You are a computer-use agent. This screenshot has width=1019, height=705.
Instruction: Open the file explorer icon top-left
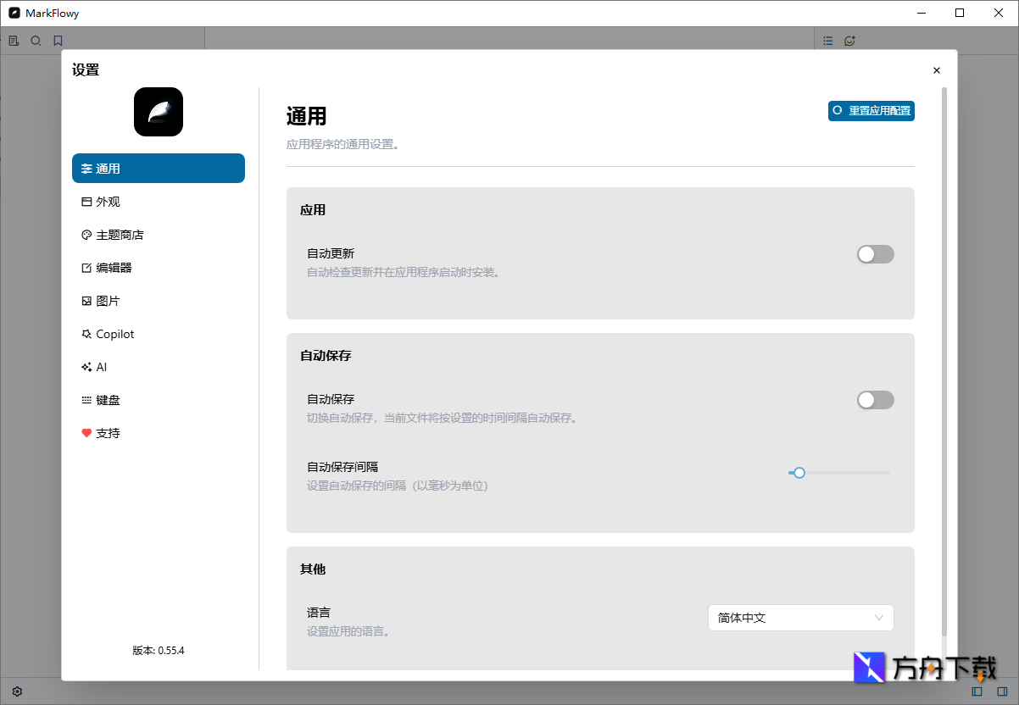(x=13, y=40)
